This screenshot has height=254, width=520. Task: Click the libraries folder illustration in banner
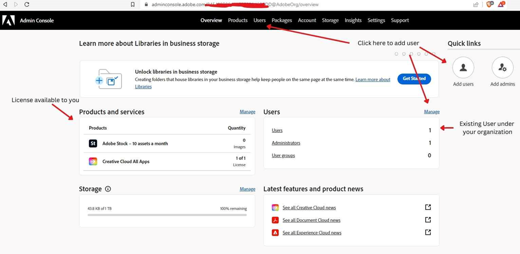point(109,79)
